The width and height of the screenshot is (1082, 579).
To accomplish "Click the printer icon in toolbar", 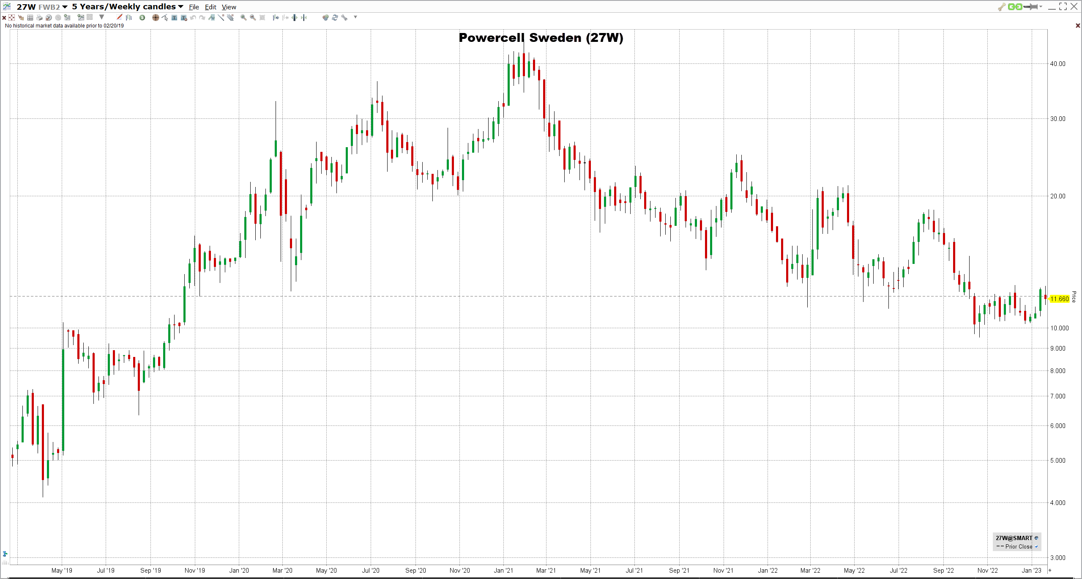I will [39, 17].
